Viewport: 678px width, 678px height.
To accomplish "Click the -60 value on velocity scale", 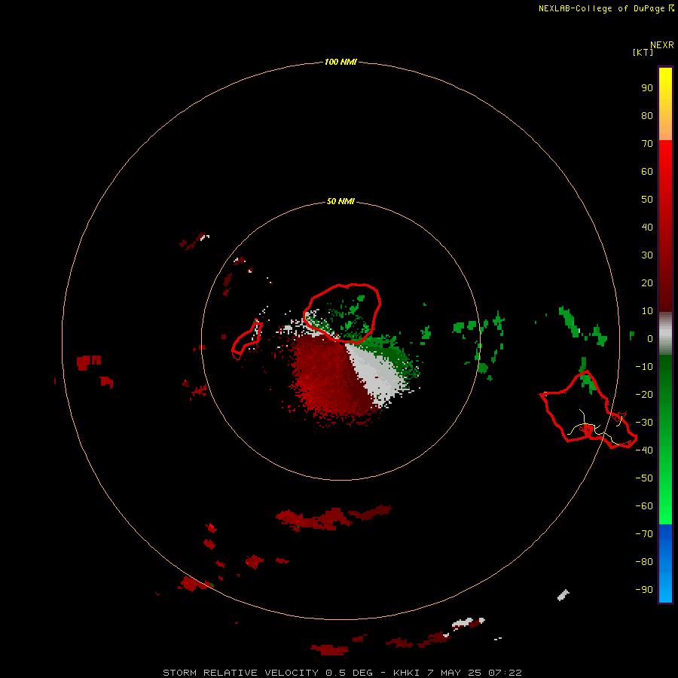I will point(644,506).
